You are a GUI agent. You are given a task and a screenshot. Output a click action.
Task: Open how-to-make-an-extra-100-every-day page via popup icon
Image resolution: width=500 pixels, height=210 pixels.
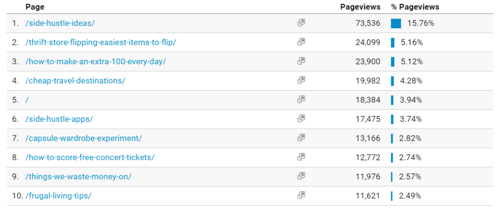301,61
